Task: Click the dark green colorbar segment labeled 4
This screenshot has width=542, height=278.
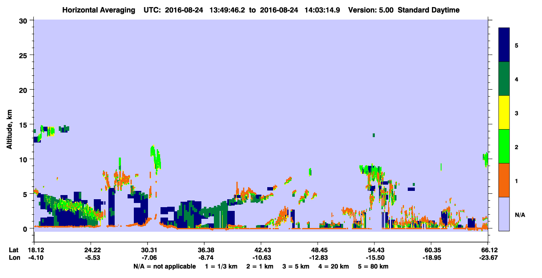Action: [x=504, y=79]
